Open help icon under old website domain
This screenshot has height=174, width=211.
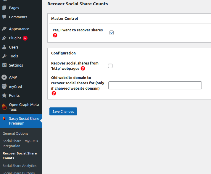(x=54, y=93)
